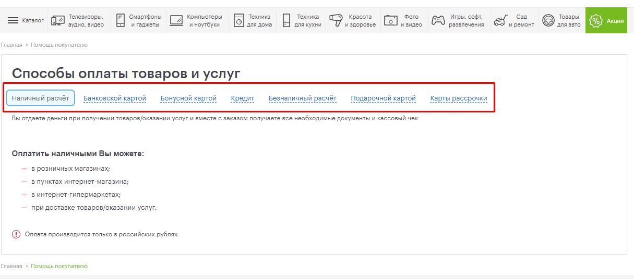Open the Товары для авто category label

[x=568, y=21]
